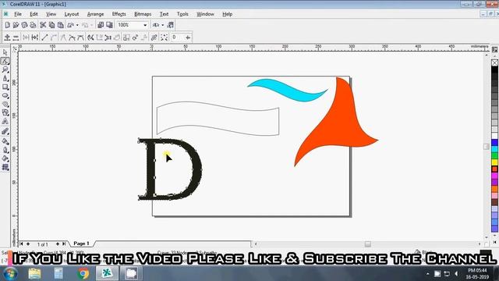Open Google Chrome from the taskbar

(x=83, y=274)
